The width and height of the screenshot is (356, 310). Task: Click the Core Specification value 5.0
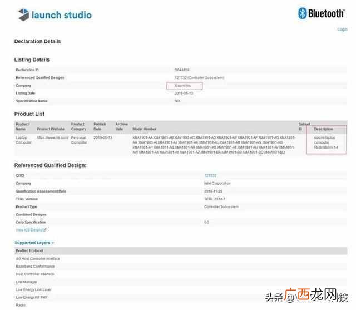[x=206, y=222]
